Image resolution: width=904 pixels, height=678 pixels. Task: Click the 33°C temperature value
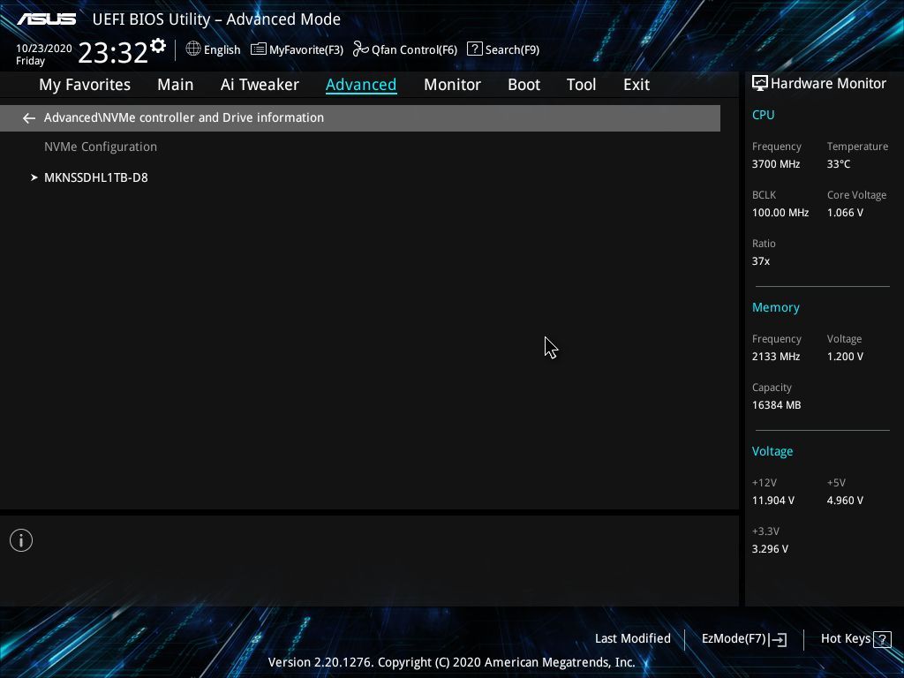click(839, 164)
